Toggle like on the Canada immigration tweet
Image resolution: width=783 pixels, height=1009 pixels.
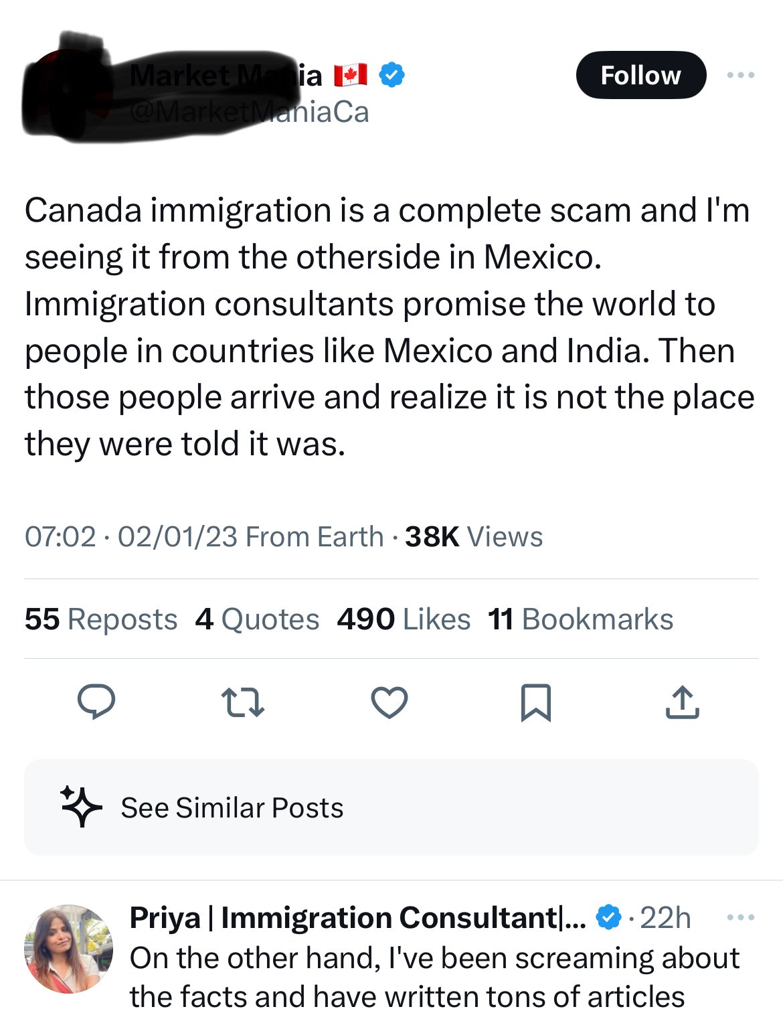(x=389, y=702)
